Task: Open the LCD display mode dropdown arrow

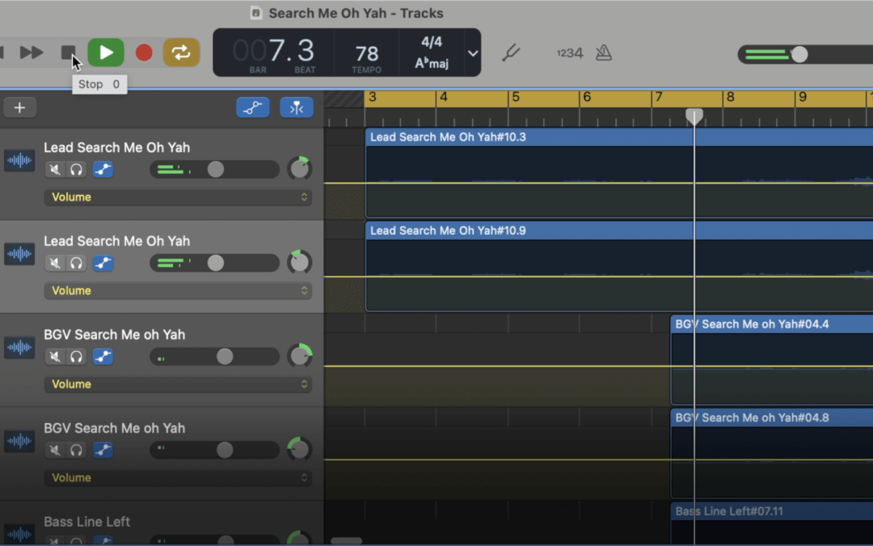Action: point(473,53)
